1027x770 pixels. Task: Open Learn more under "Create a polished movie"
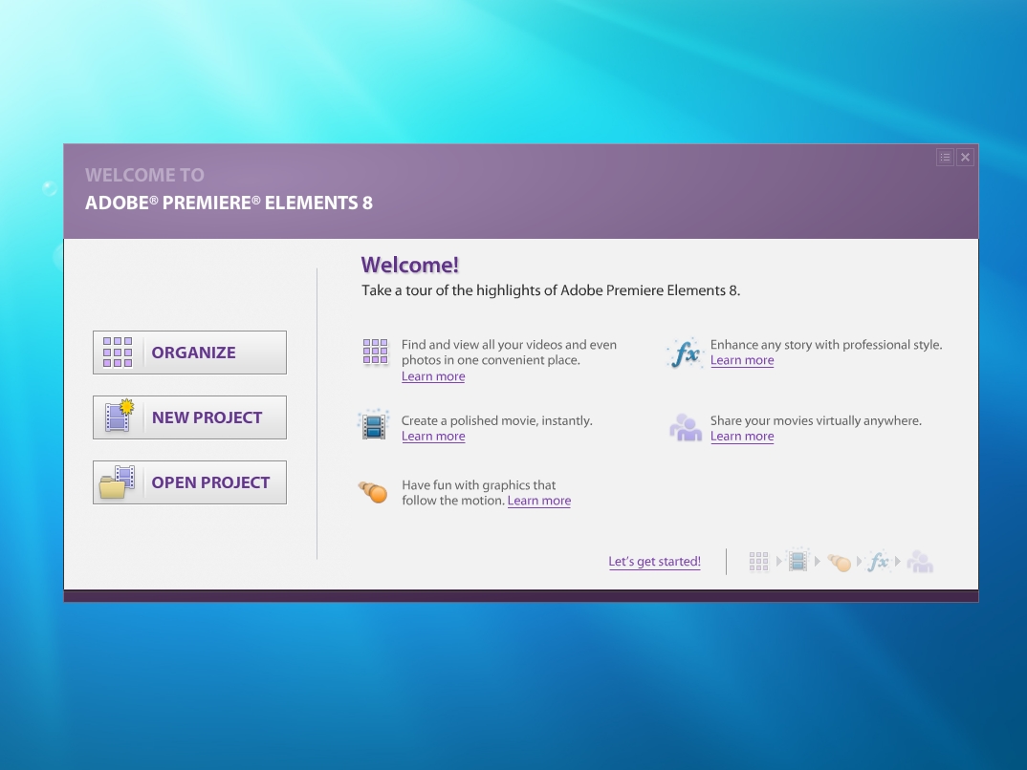pos(433,437)
